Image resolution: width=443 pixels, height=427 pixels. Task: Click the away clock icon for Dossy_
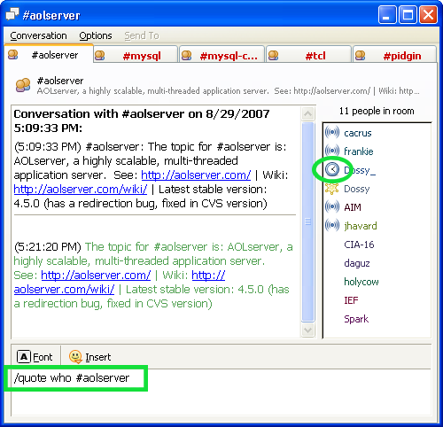click(332, 169)
